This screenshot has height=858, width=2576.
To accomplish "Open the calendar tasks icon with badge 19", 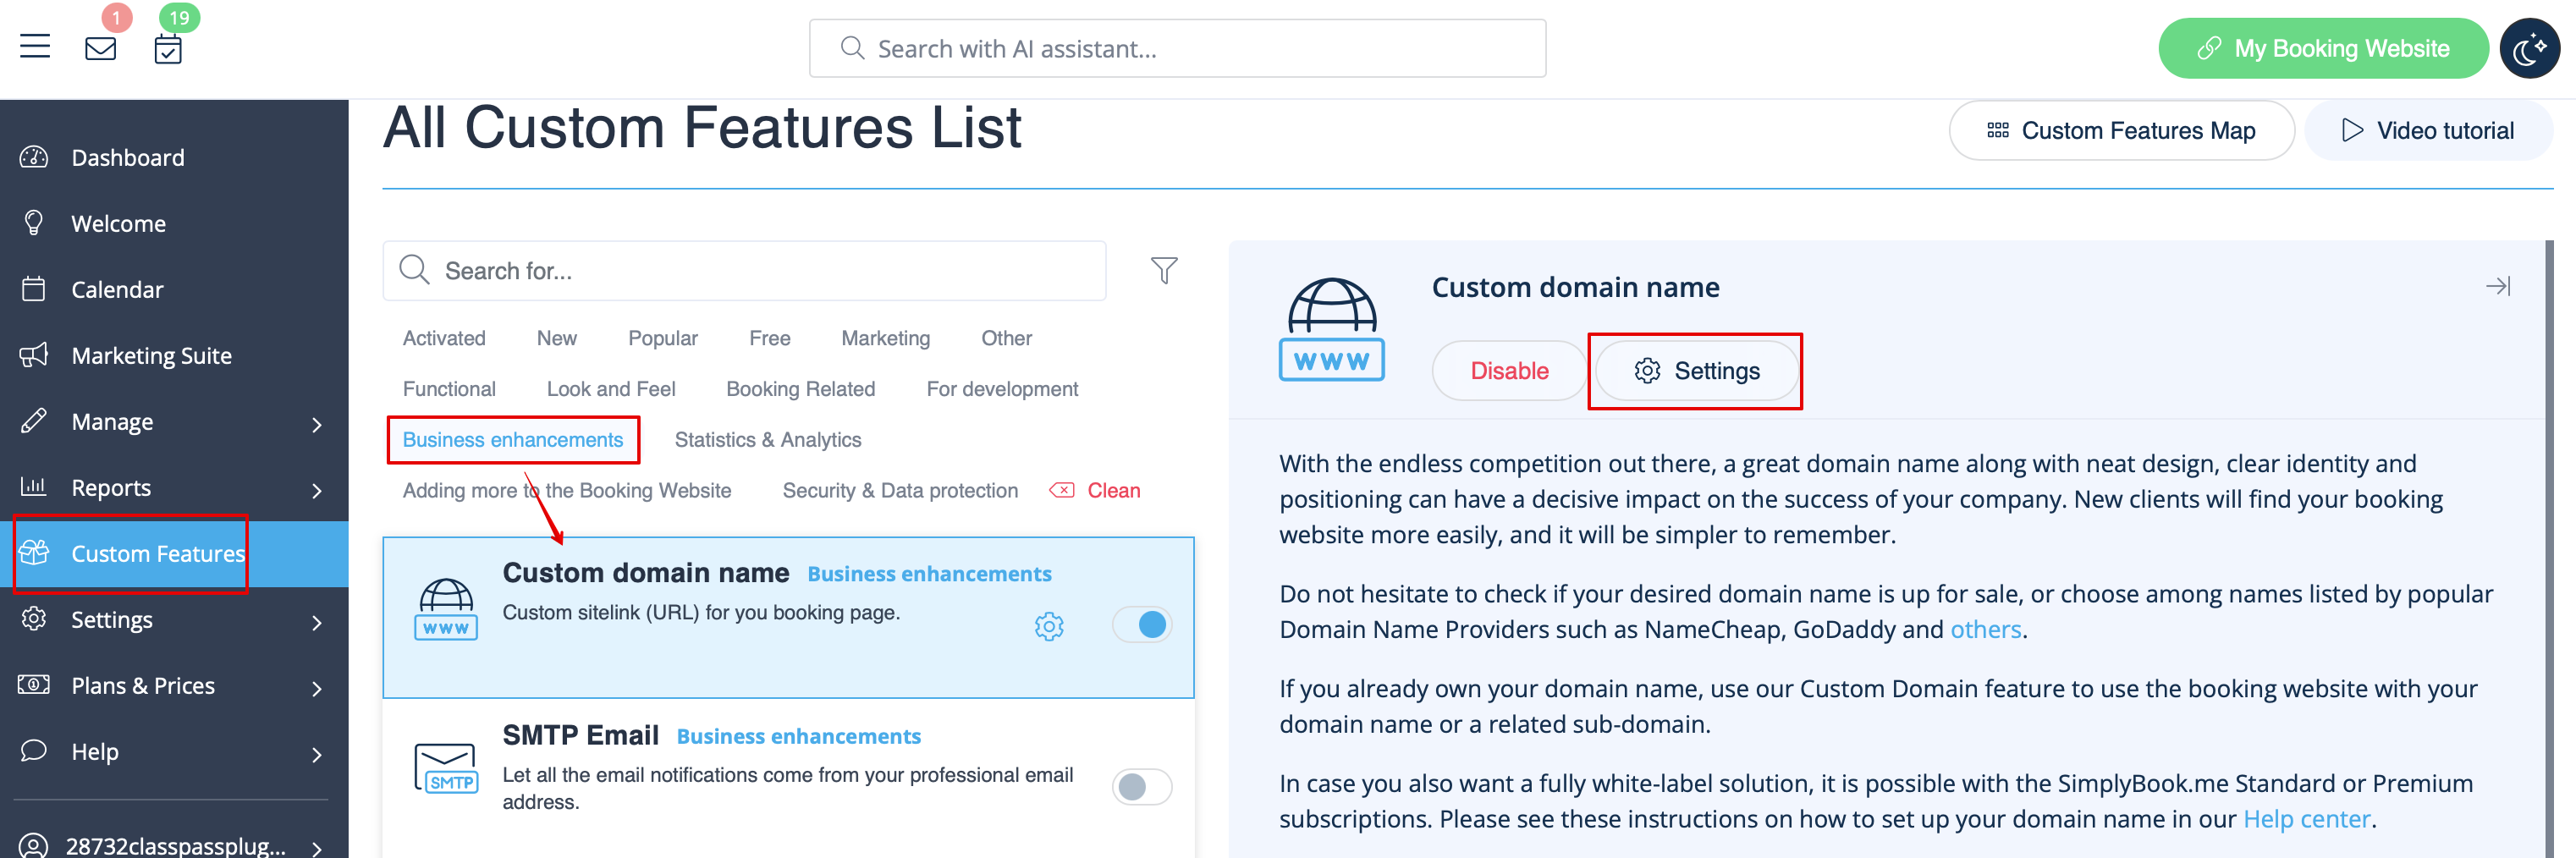I will [x=168, y=49].
